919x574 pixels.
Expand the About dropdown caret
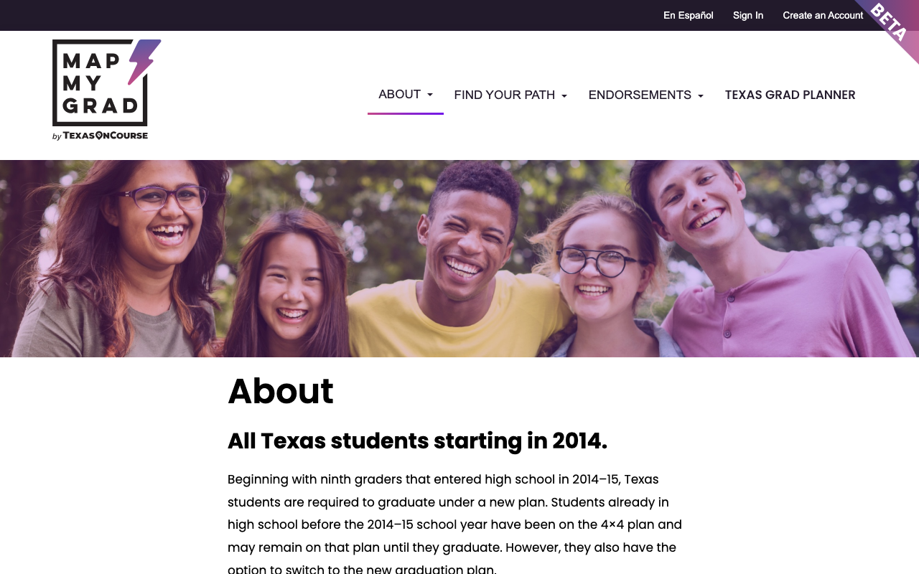pos(430,95)
